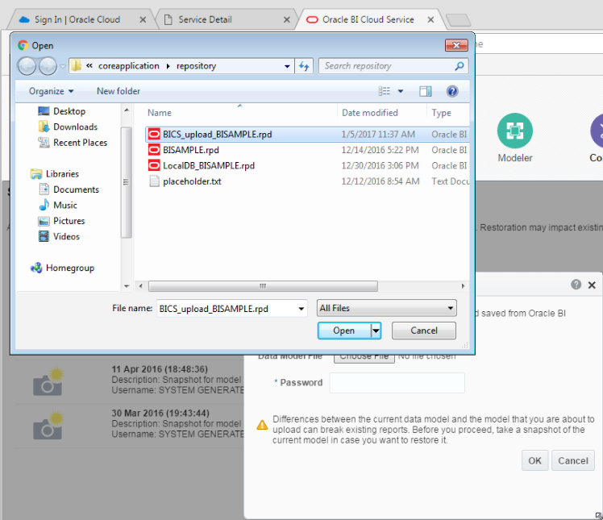Click the Password field in upload dialog
603x520 pixels.
pyautogui.click(x=397, y=383)
